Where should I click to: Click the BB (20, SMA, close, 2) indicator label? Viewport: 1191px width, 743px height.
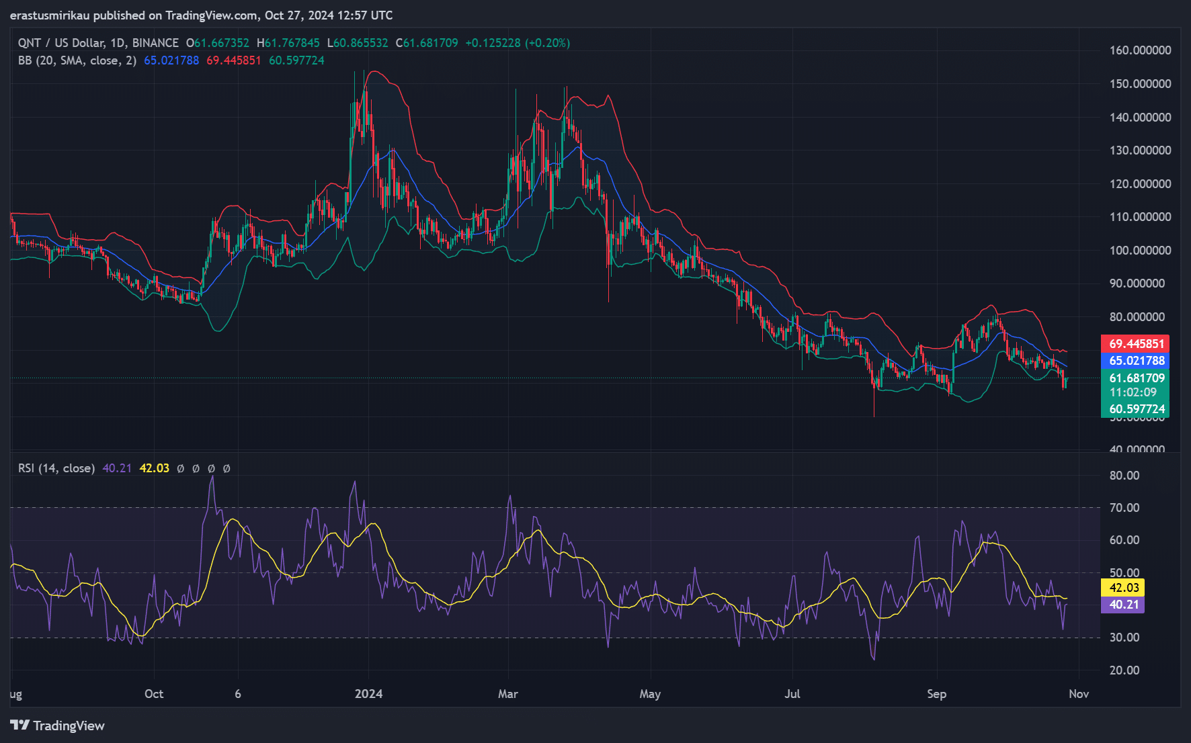[x=77, y=60]
